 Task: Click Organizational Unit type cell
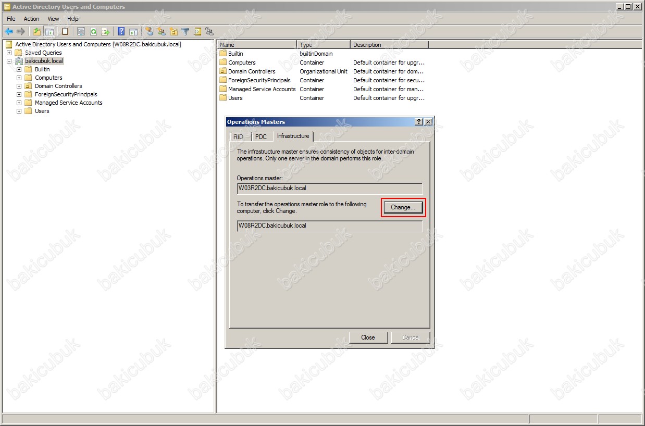coord(324,71)
